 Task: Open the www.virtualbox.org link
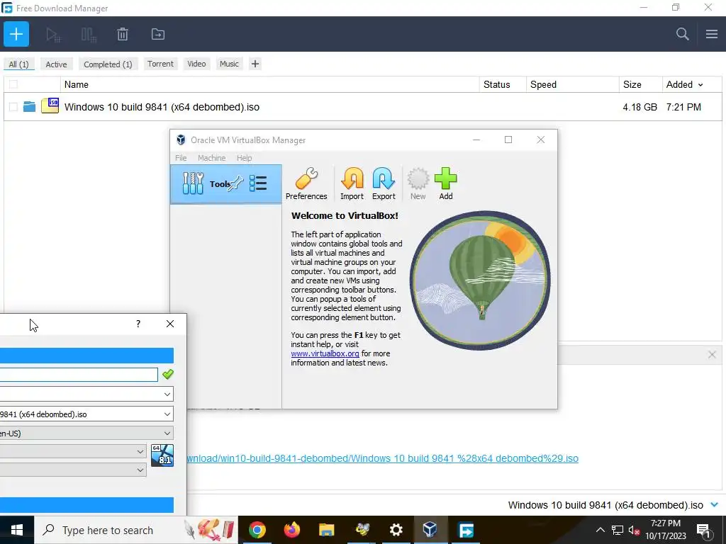coord(325,353)
